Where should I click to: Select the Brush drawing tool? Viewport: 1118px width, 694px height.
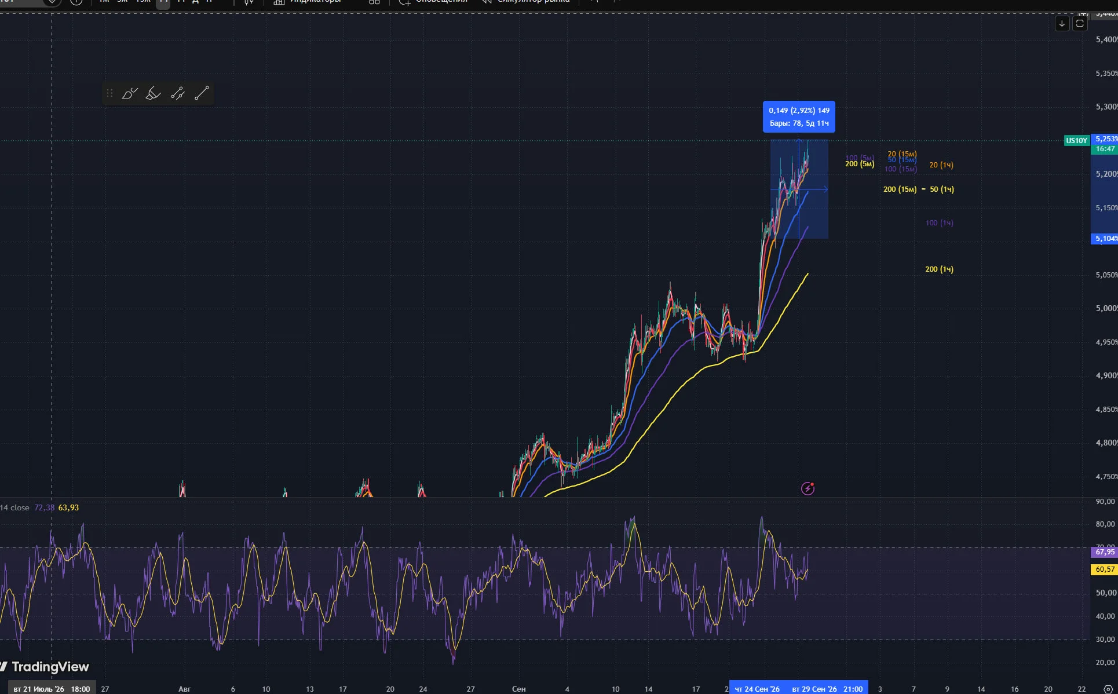129,93
